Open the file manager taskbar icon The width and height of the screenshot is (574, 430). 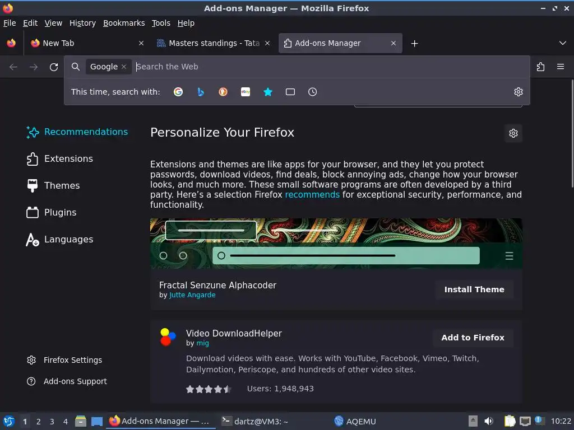(x=81, y=421)
